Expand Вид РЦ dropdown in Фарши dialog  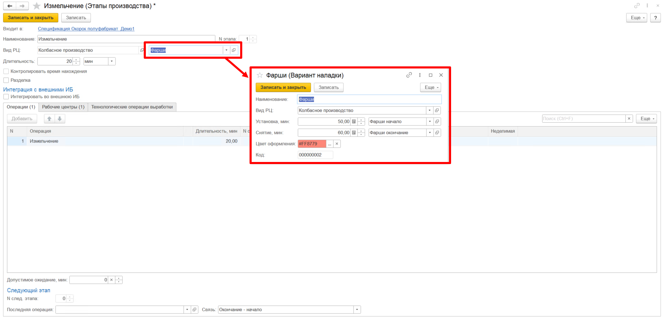click(x=429, y=111)
